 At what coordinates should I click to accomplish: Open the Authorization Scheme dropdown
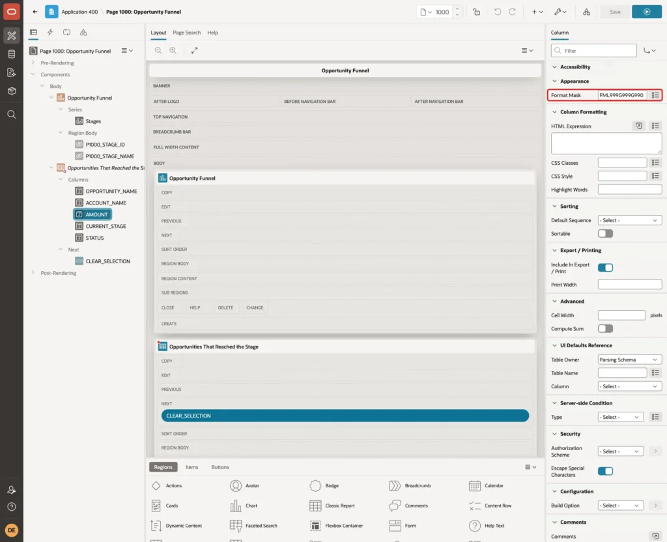coord(620,451)
